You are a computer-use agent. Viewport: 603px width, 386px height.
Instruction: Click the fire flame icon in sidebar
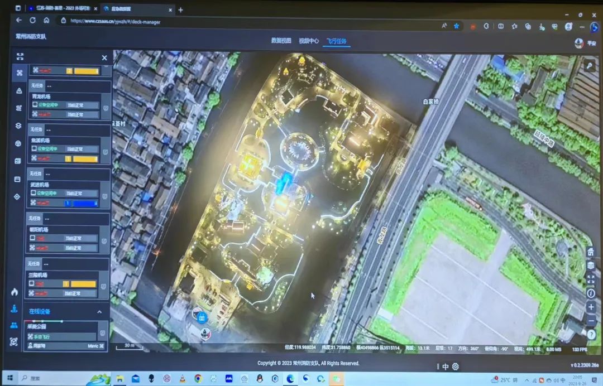14,292
